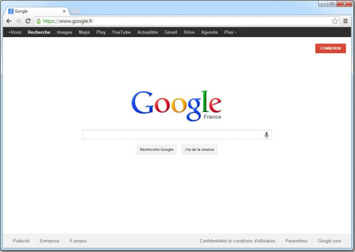The width and height of the screenshot is (355, 252).
Task: Open Gmail from the top bar
Action: click(171, 32)
